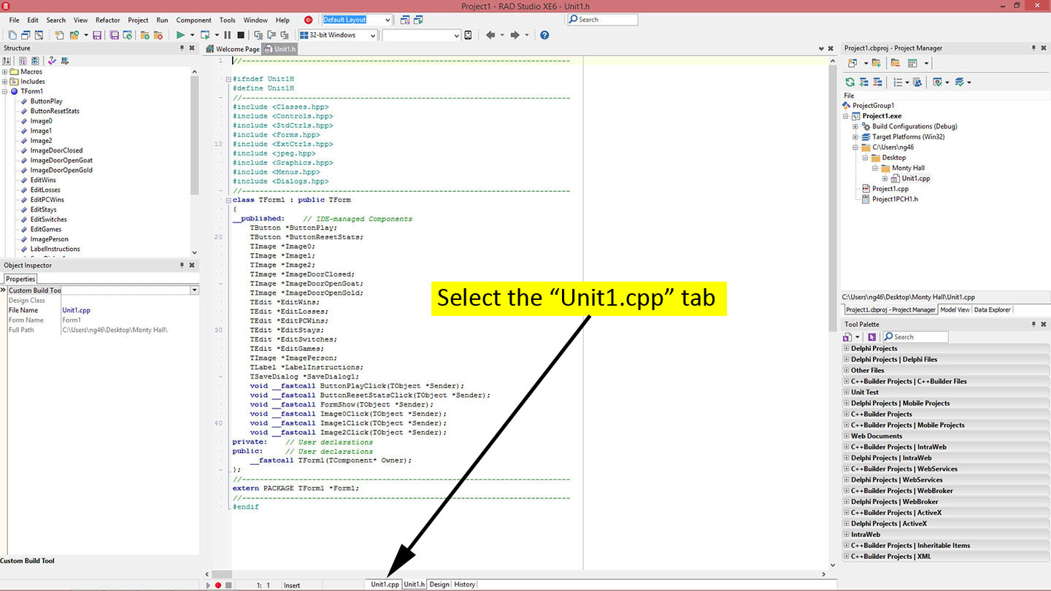Click the Save All toolbar icon
The height and width of the screenshot is (591, 1051).
[x=114, y=35]
